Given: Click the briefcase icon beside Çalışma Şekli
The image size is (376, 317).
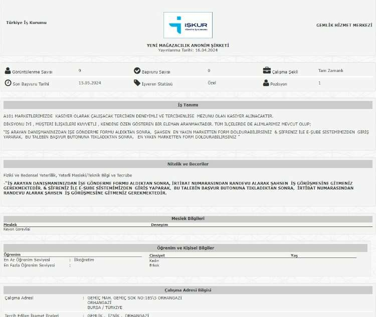Looking at the screenshot, I should (x=267, y=71).
